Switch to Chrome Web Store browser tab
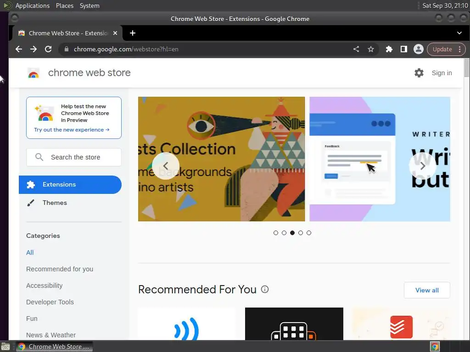 [x=68, y=33]
